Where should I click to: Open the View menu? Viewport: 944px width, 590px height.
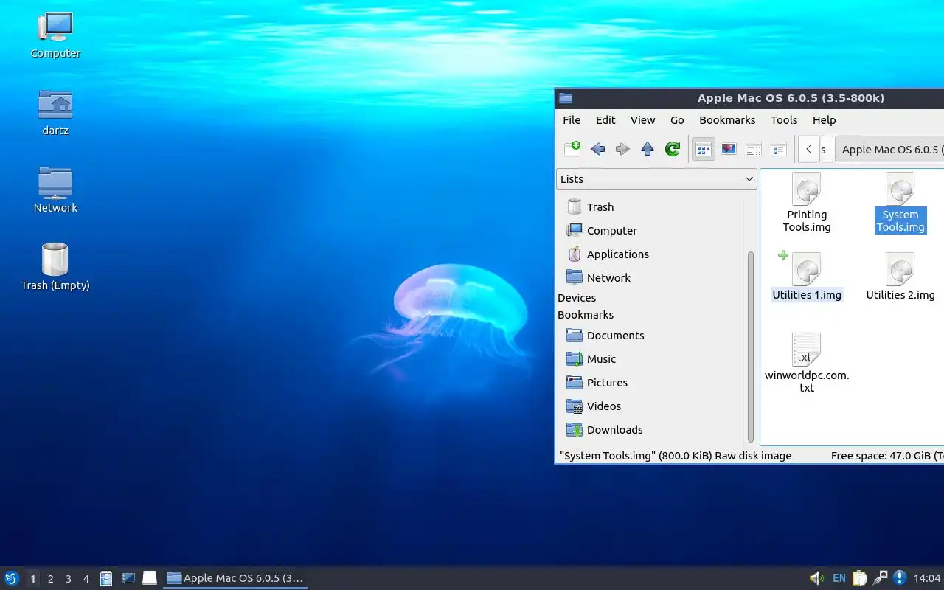(x=642, y=120)
